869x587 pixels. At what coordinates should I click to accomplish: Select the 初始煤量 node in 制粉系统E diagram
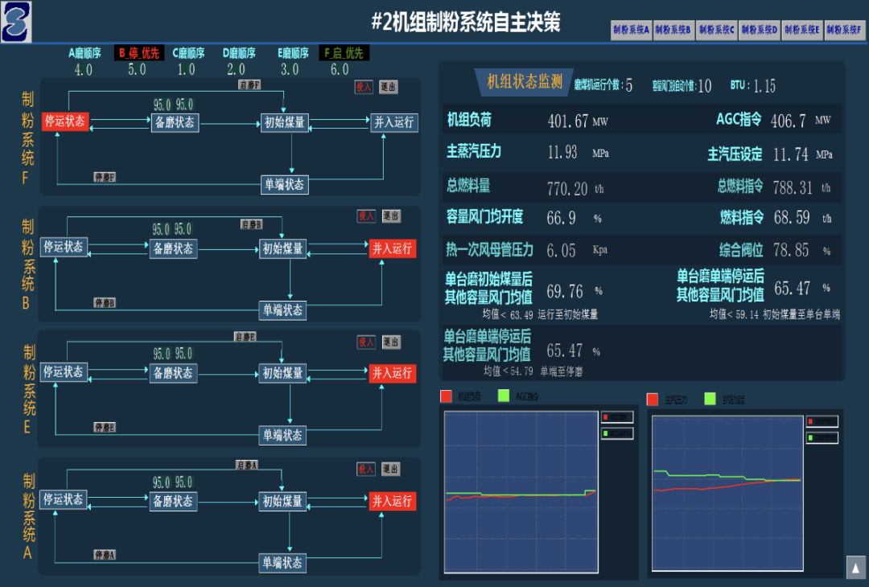[282, 373]
